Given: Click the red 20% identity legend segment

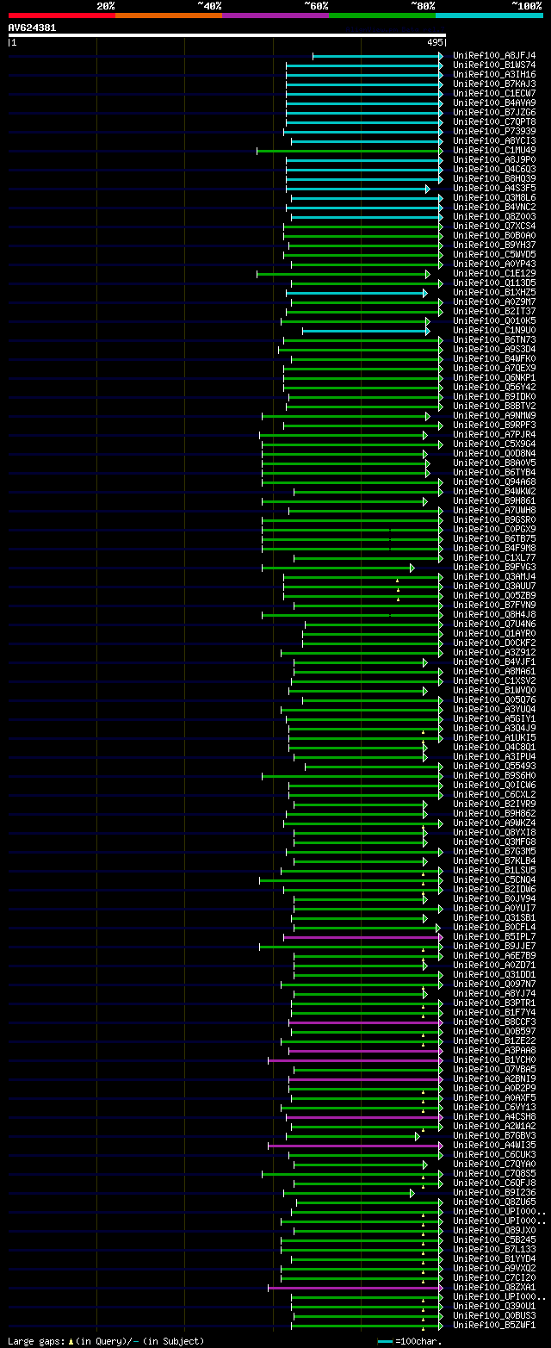Looking at the screenshot, I should (x=61, y=16).
